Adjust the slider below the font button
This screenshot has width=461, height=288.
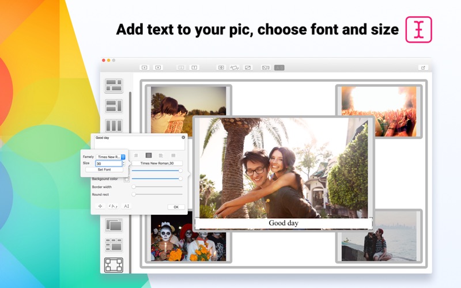click(157, 170)
